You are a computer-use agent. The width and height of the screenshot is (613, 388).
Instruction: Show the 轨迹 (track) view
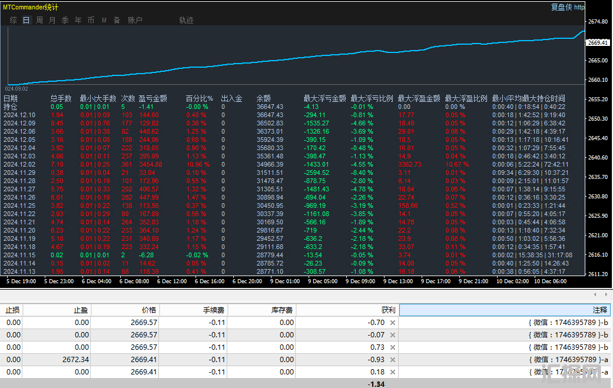pyautogui.click(x=186, y=20)
